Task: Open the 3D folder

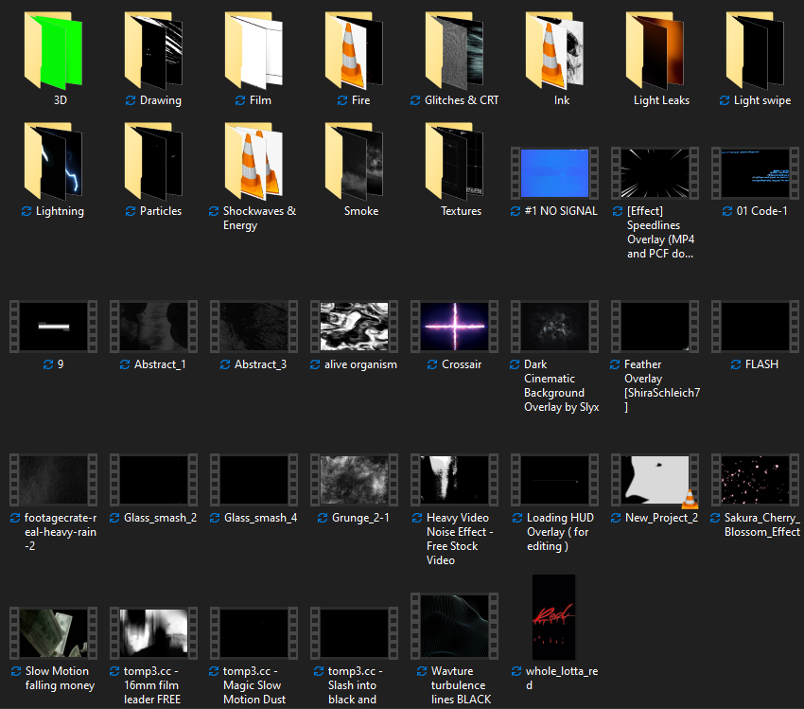Action: pos(53,50)
